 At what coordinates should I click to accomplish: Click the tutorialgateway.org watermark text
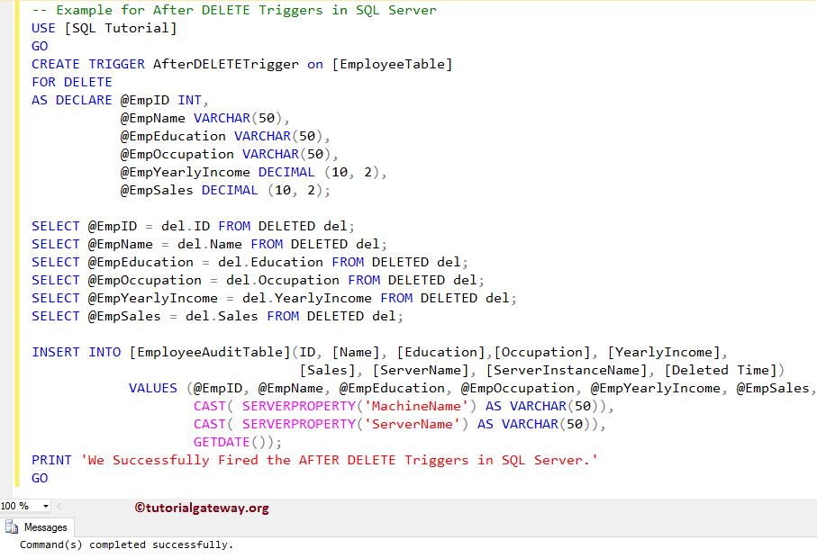(201, 507)
